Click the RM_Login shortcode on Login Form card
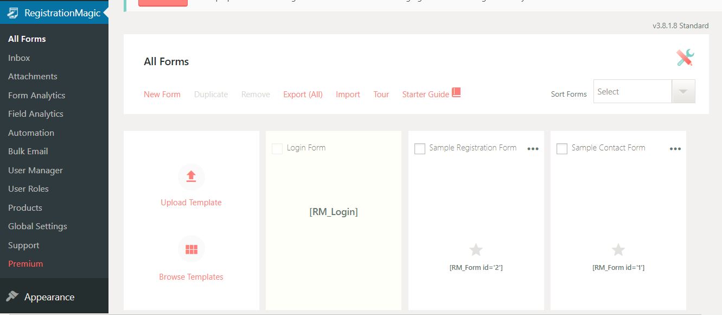The image size is (722, 315). 333,212
